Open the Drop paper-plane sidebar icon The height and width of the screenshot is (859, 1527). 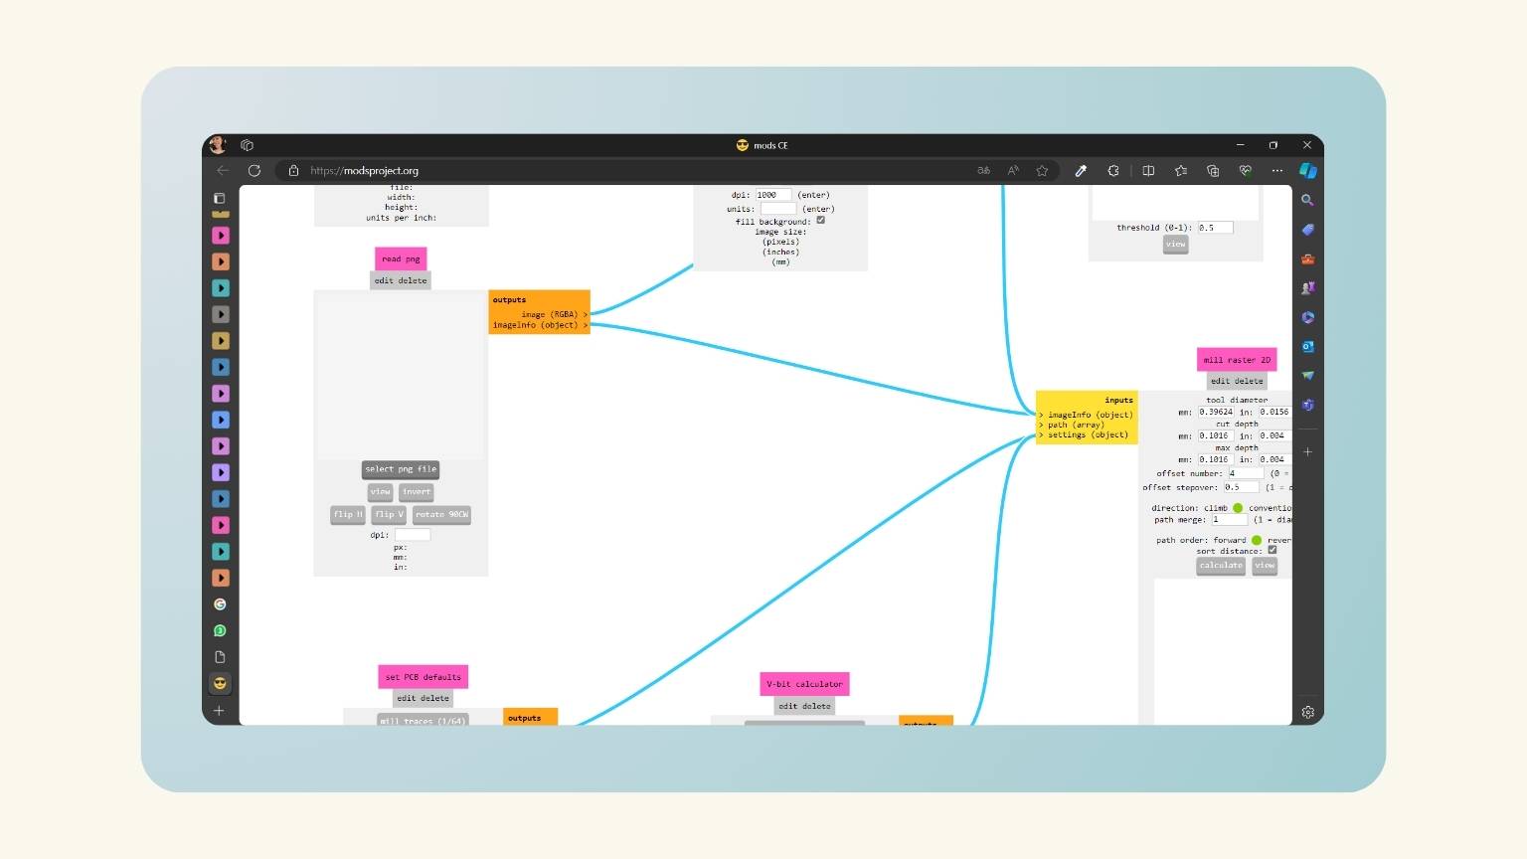1308,376
